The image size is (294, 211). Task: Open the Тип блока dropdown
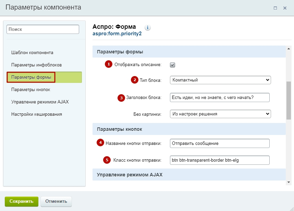coord(220,80)
